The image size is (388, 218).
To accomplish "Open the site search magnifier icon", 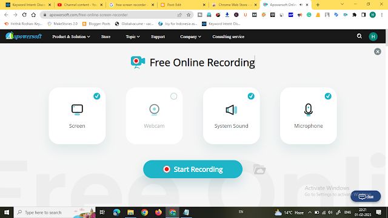I will point(360,36).
